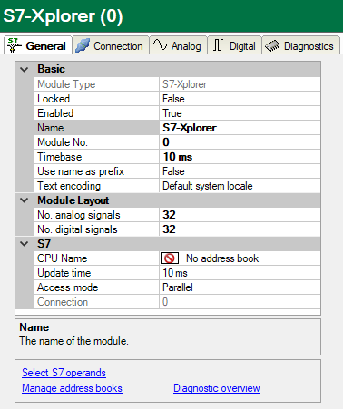Screen dimensions: 343x409
Task: Edit No. digital signals value 32
Action: click(240, 229)
